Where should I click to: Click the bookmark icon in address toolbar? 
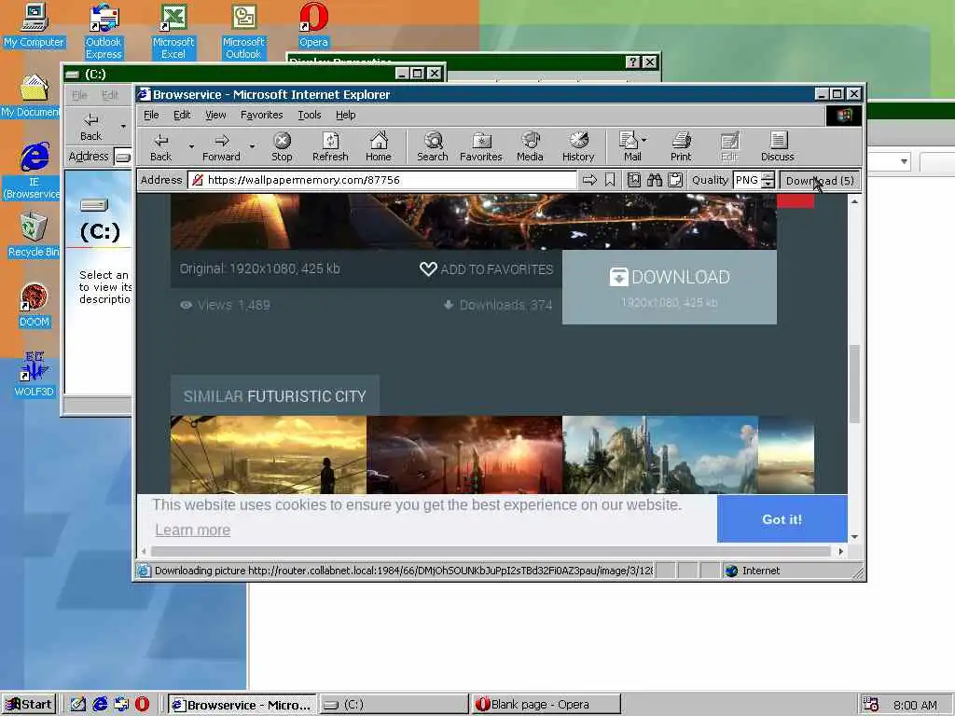point(610,180)
